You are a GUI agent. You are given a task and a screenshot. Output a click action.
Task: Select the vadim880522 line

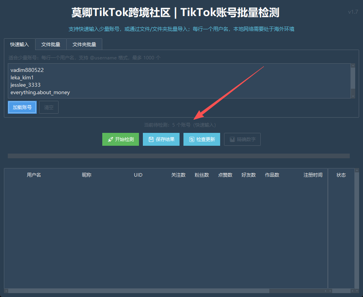[27, 70]
